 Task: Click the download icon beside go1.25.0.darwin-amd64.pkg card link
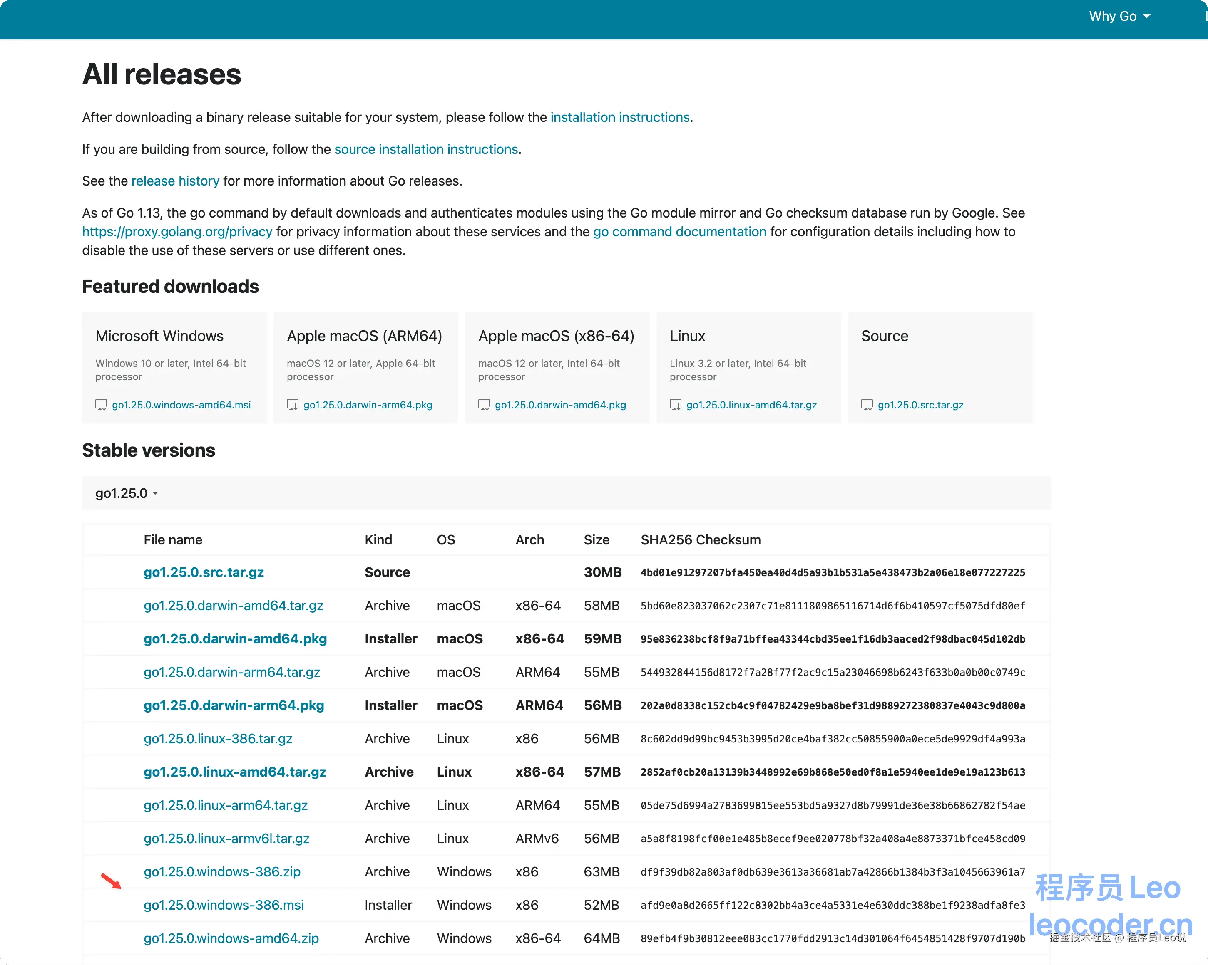(484, 405)
